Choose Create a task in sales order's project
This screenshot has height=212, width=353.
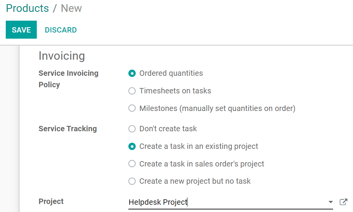click(132, 164)
